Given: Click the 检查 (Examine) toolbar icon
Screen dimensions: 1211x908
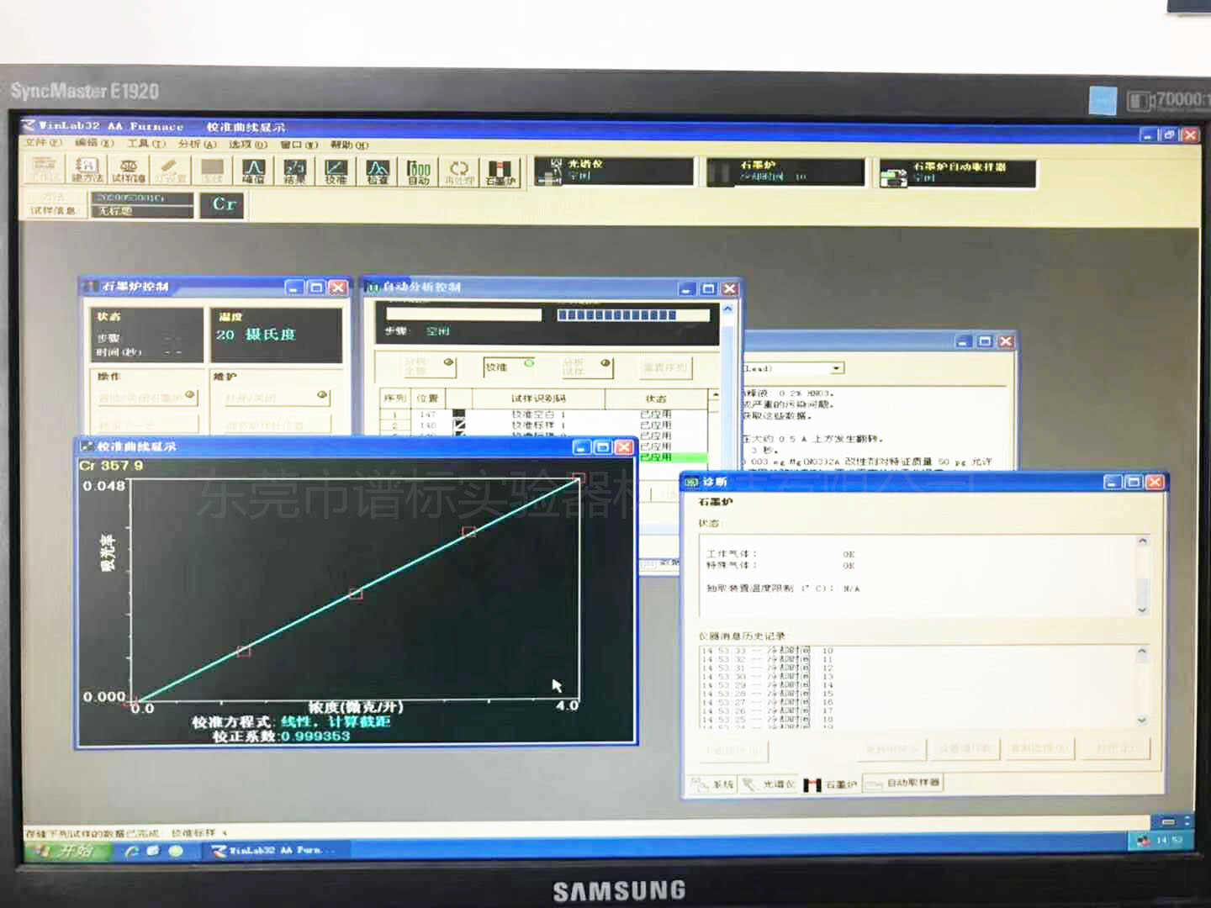Looking at the screenshot, I should coord(378,171).
